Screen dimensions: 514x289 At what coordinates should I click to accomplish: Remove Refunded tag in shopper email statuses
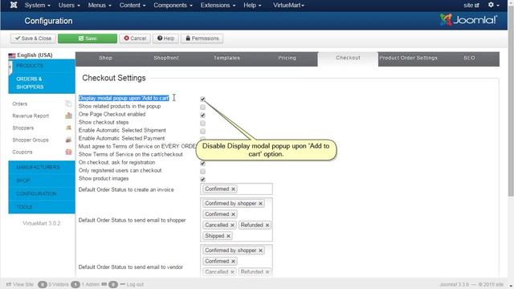pos(267,225)
